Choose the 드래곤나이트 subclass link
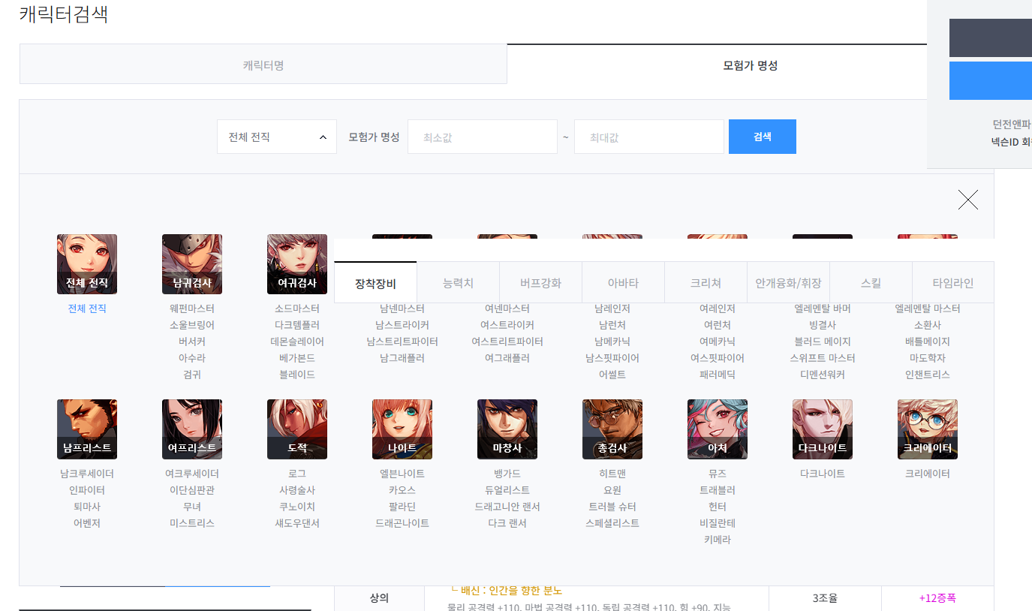This screenshot has width=1032, height=611. pyautogui.click(x=402, y=523)
